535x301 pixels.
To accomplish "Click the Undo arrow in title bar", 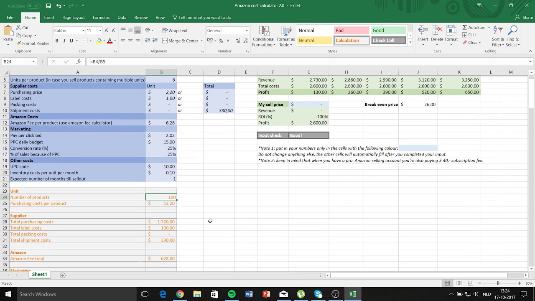I will tap(59, 6).
